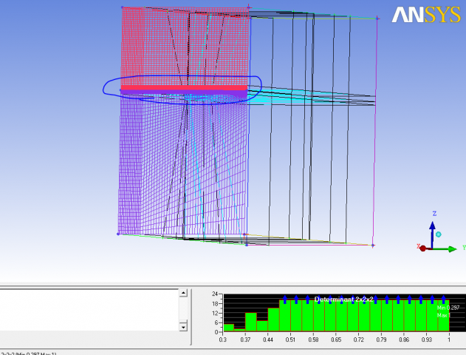Screen dimensions: 466x355
Task: Click the 24 value on histogram vertical axis
Action: click(215, 294)
